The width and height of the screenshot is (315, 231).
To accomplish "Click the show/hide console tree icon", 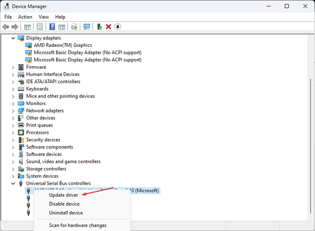I will (x=26, y=27).
